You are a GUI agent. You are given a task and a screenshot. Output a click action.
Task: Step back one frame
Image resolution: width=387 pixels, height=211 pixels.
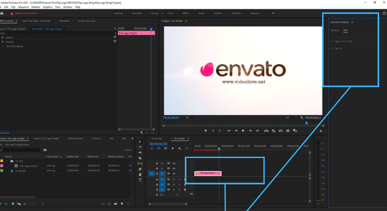[x=236, y=131]
